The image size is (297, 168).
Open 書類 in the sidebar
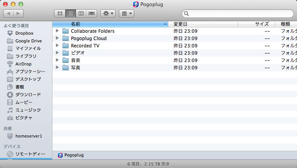[x=15, y=87]
